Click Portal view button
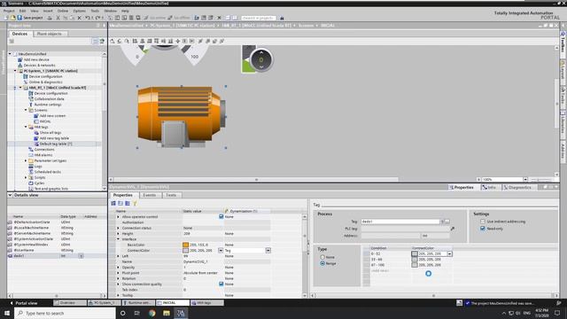The width and height of the screenshot is (567, 319). [24, 303]
